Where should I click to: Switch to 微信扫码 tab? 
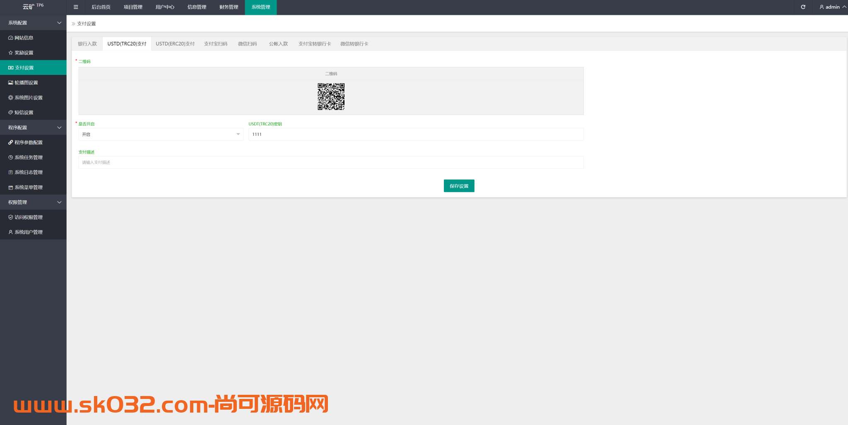pyautogui.click(x=248, y=44)
